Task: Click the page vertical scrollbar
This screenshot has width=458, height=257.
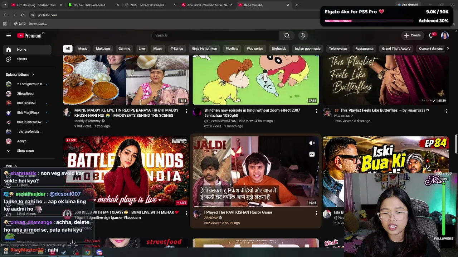Action: pyautogui.click(x=456, y=145)
